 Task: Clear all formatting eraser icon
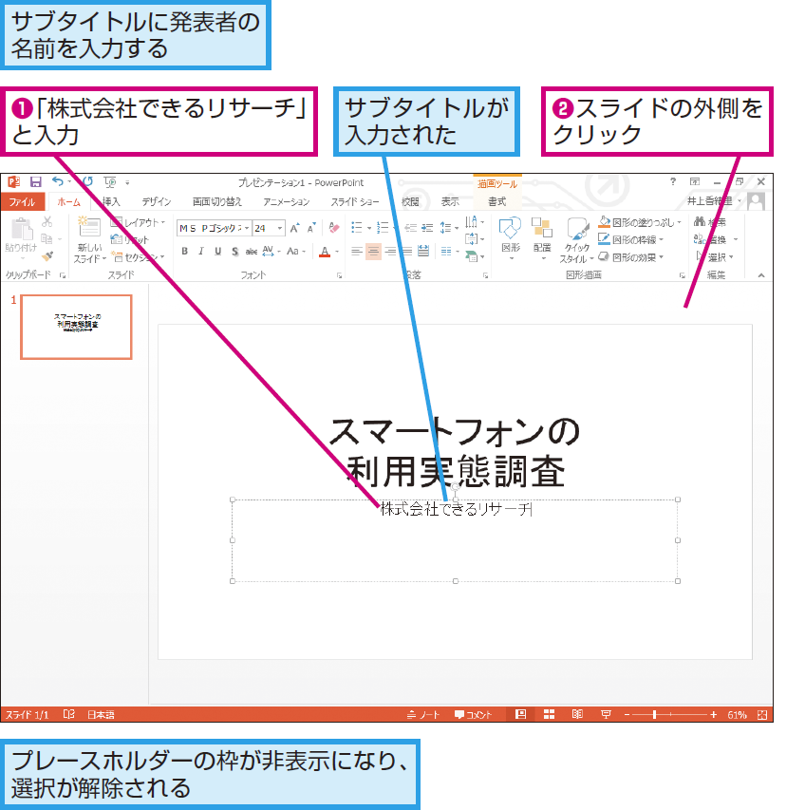[x=333, y=228]
